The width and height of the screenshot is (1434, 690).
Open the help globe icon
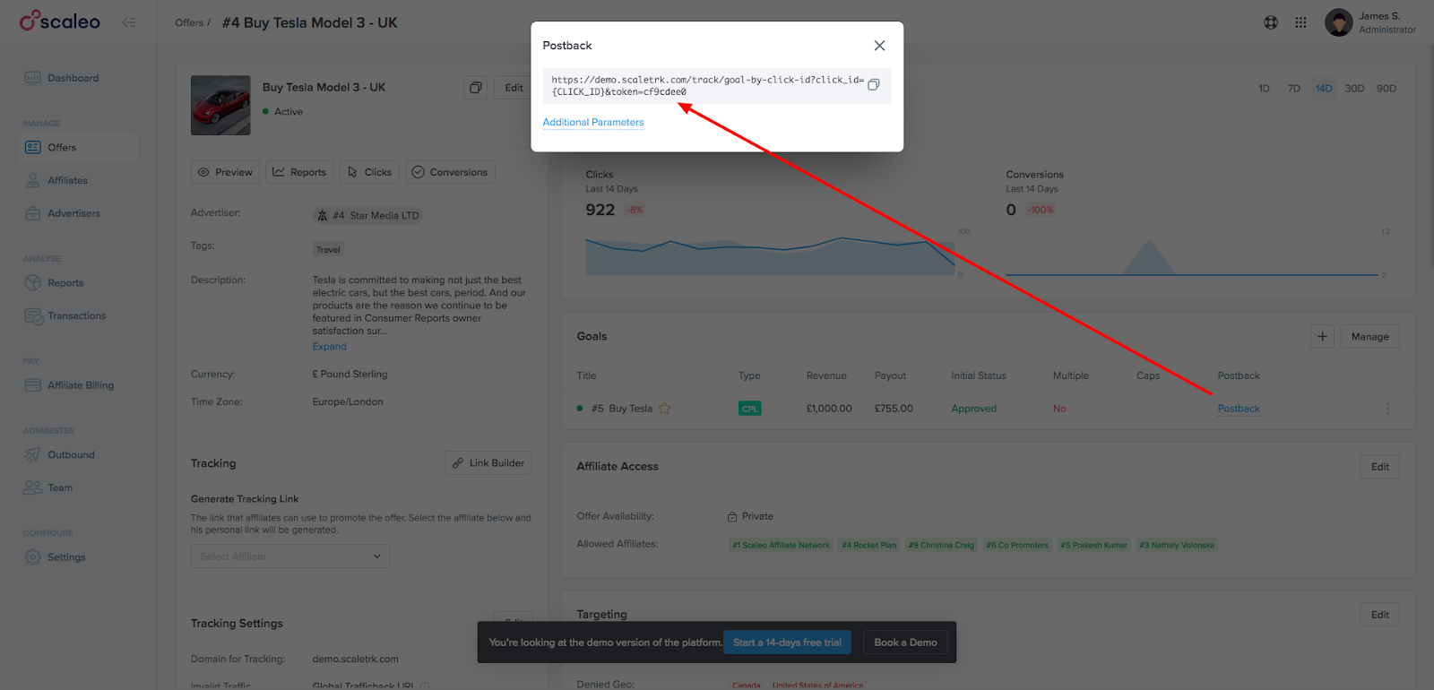(1271, 22)
